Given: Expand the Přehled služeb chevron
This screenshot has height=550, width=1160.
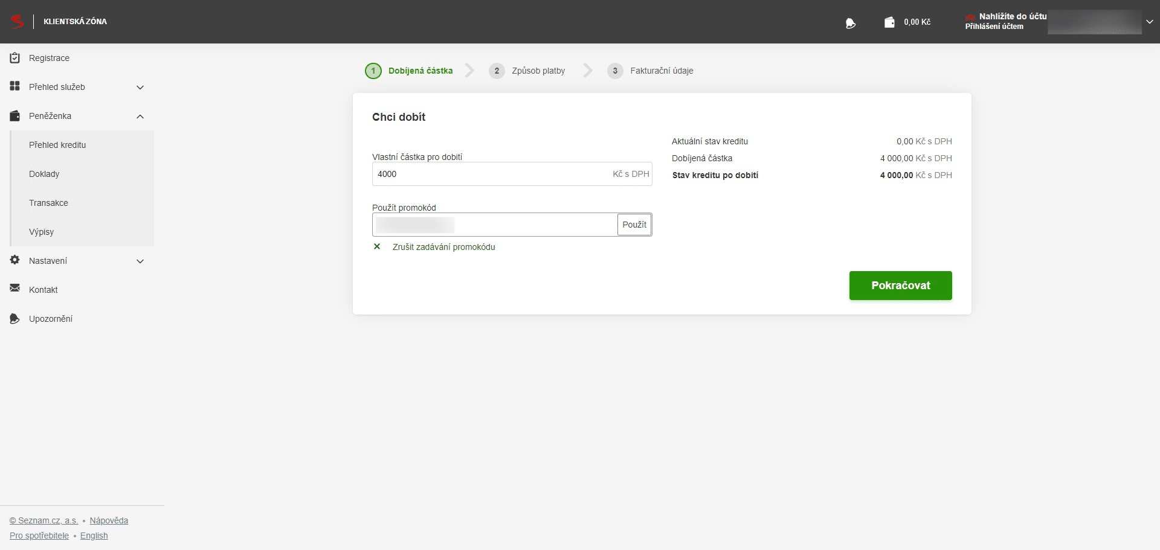Looking at the screenshot, I should 140,88.
